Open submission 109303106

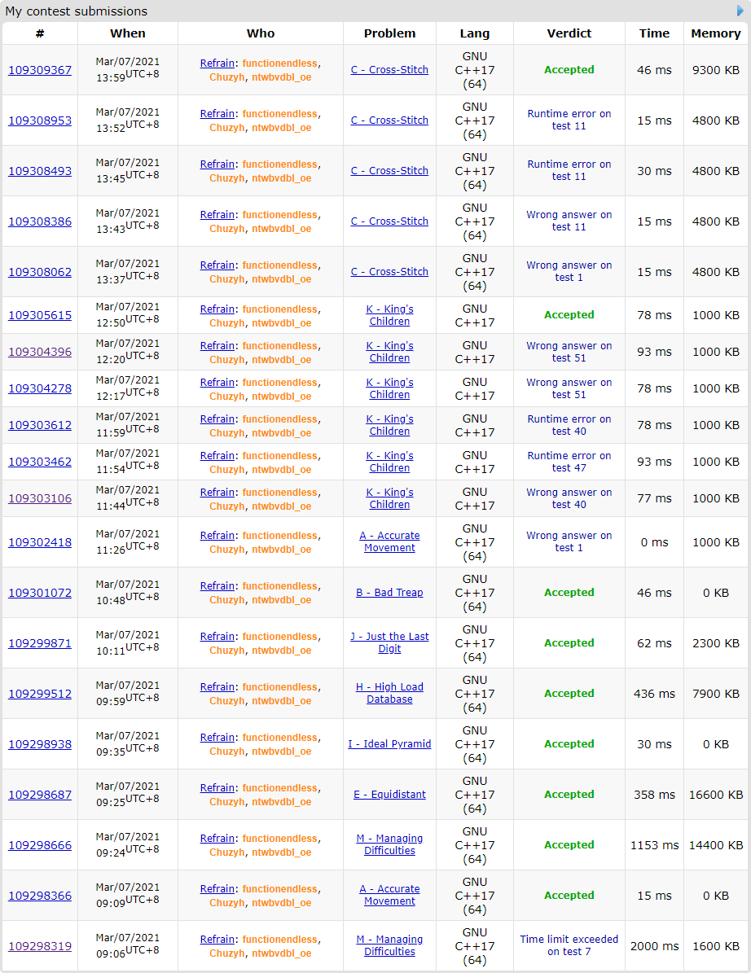40,498
